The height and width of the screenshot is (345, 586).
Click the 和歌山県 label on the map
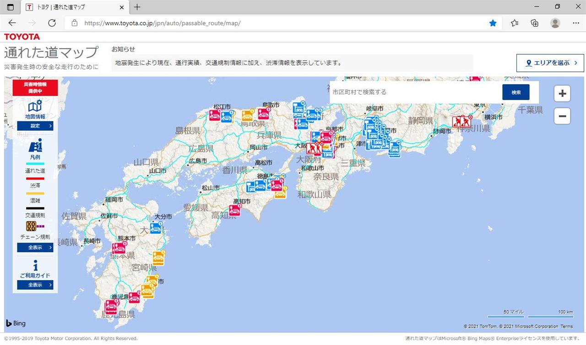click(x=314, y=195)
